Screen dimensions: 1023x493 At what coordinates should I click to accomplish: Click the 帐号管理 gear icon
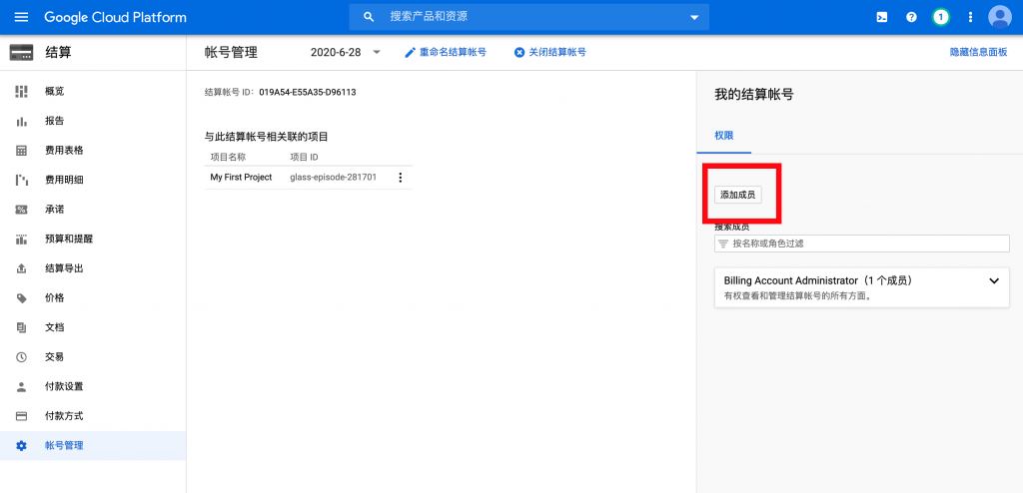click(22, 446)
